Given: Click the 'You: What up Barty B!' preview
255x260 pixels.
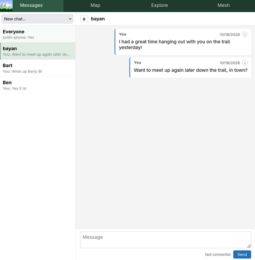Looking at the screenshot, I should coord(22,71).
